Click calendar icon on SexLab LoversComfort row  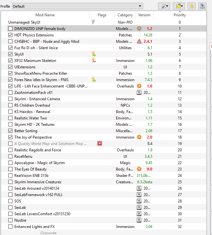[x=139, y=214]
